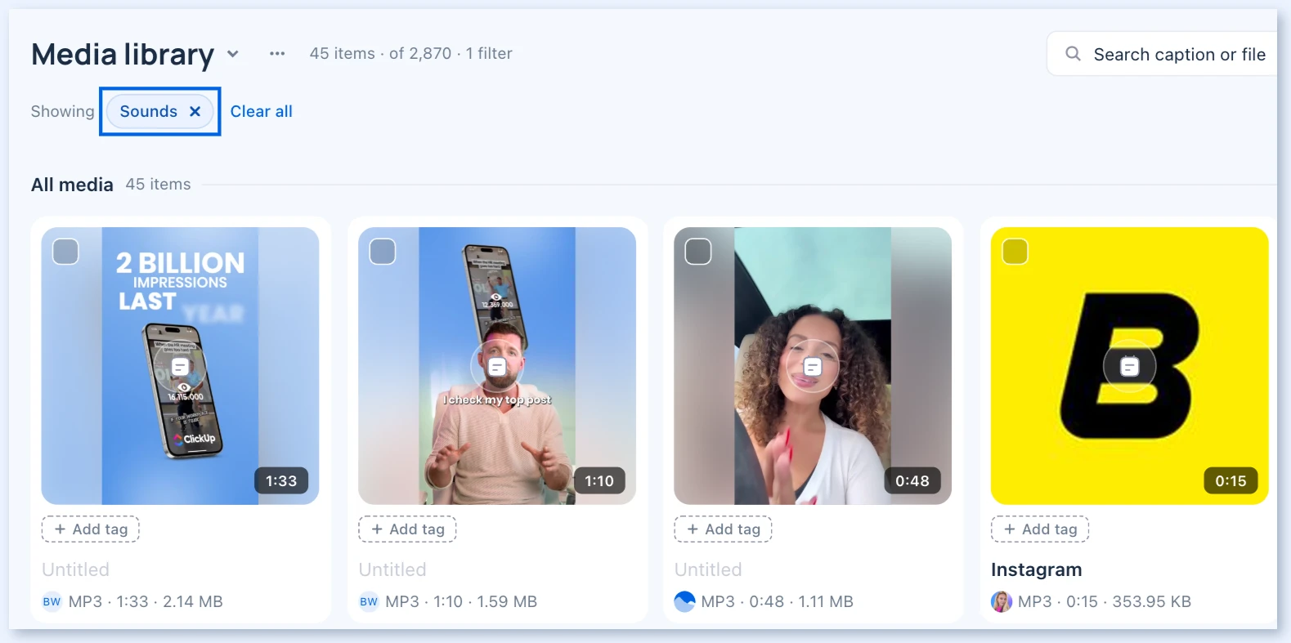
Task: Add a tag to the 1:10 clip
Action: tap(407, 529)
